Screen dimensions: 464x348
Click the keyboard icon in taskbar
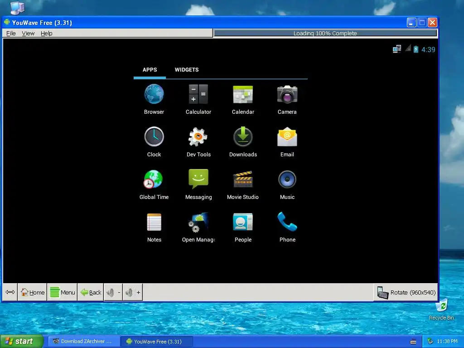[413, 342]
